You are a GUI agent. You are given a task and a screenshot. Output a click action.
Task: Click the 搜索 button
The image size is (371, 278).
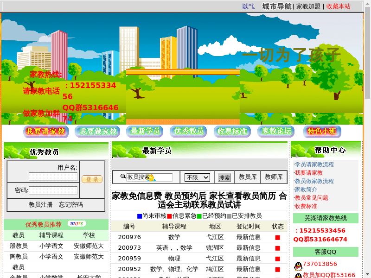click(x=224, y=177)
